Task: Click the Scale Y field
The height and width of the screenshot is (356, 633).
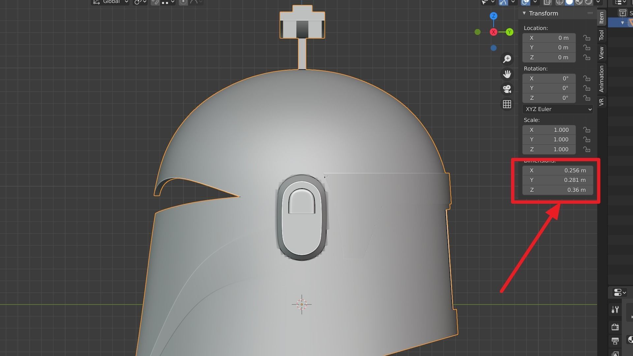Action: click(549, 139)
